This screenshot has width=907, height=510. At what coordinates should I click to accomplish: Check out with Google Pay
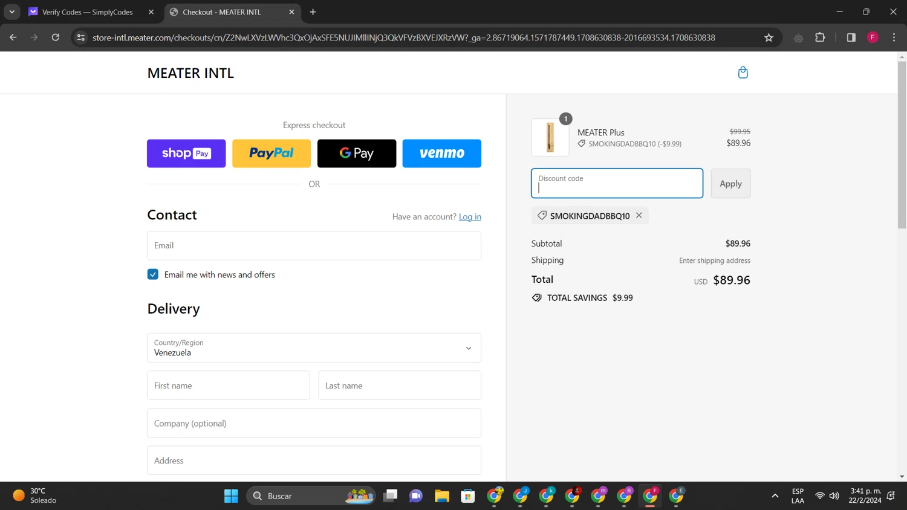tap(357, 153)
